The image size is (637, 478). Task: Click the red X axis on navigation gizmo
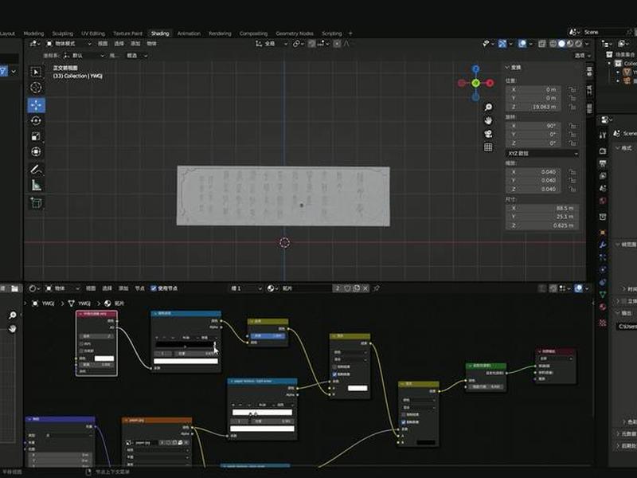(490, 83)
